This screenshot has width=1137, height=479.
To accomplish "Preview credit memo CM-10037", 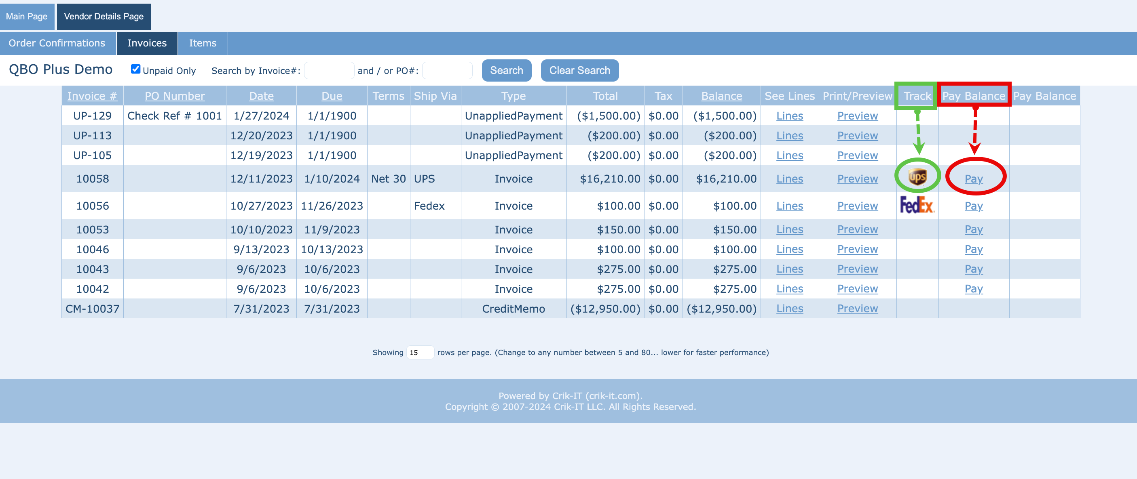I will click(x=857, y=309).
